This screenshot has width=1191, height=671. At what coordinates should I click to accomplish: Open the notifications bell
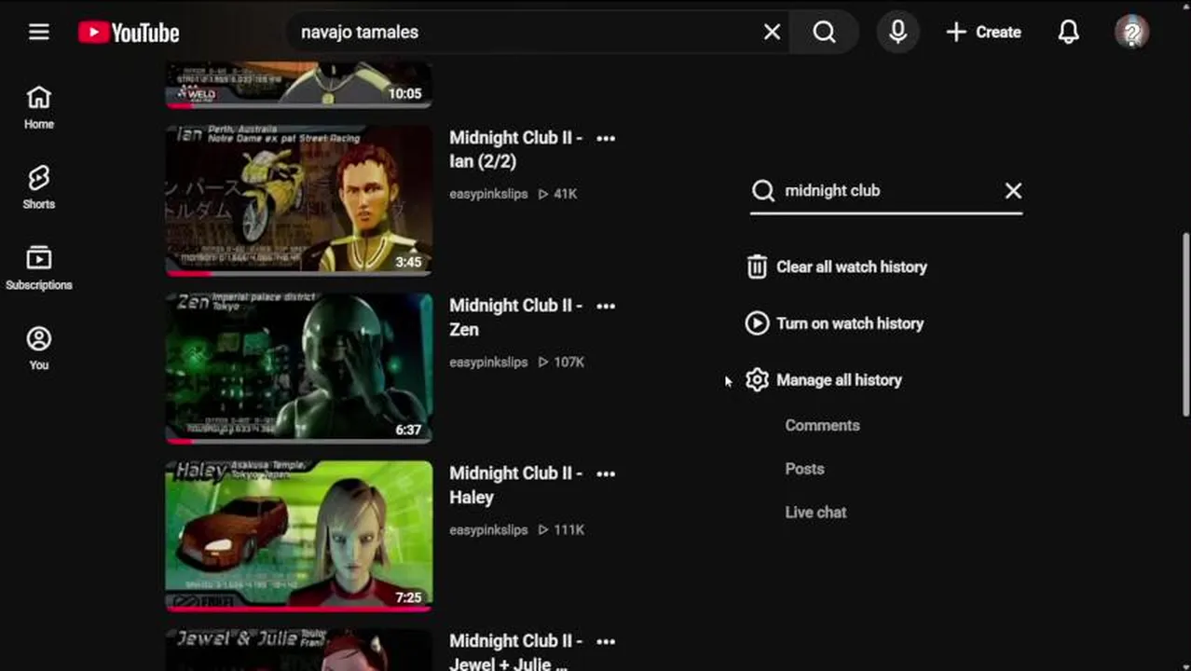pyautogui.click(x=1068, y=32)
